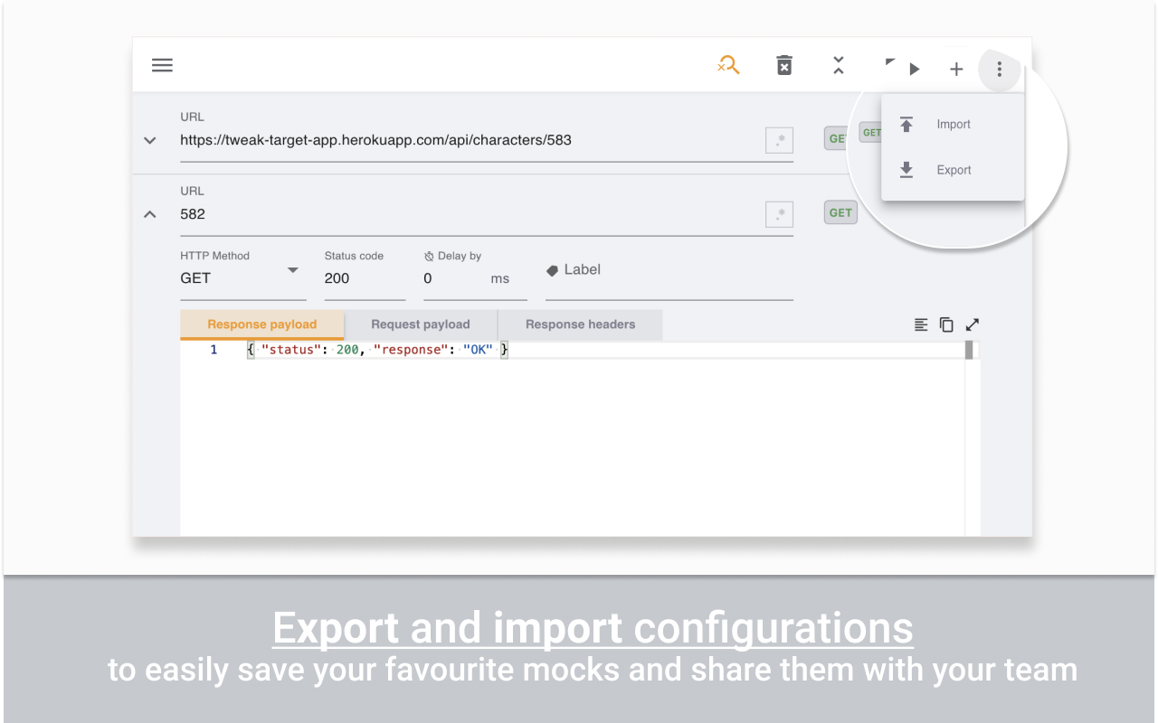Viewport: 1158px width, 723px height.
Task: Open the search filter with the orange magnifier icon
Action: 729,65
